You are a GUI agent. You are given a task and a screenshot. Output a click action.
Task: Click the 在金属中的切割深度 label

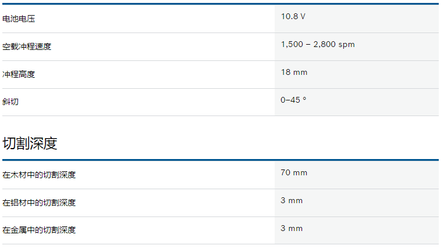pos(39,230)
